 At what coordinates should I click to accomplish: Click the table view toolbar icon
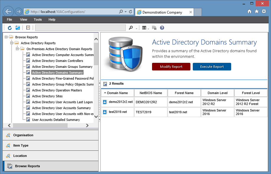[x=144, y=28]
